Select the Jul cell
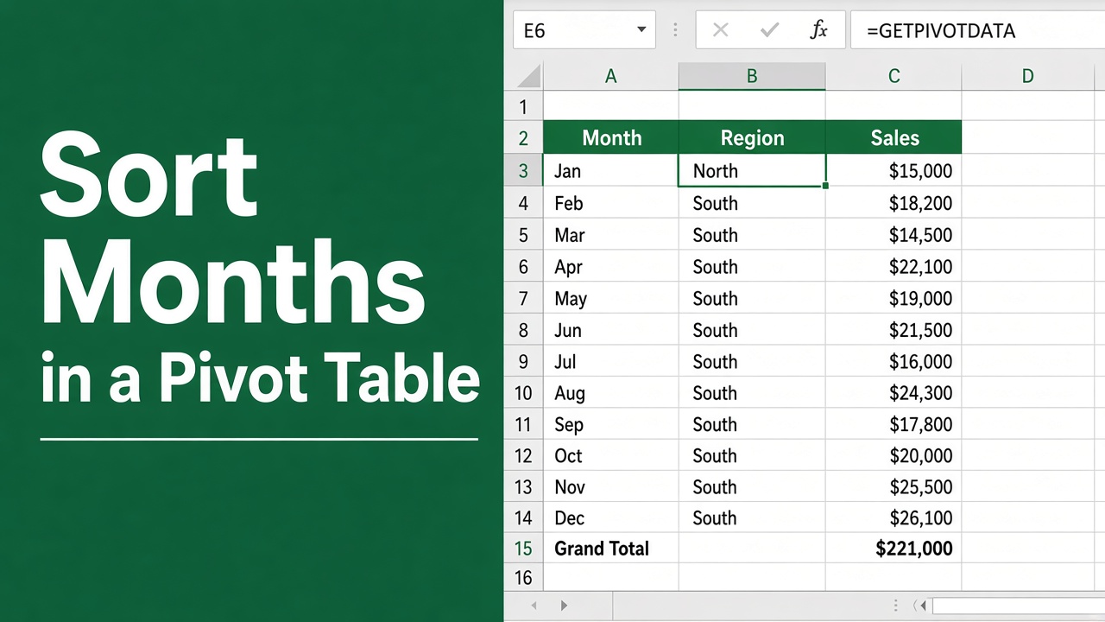This screenshot has height=622, width=1105. [610, 361]
